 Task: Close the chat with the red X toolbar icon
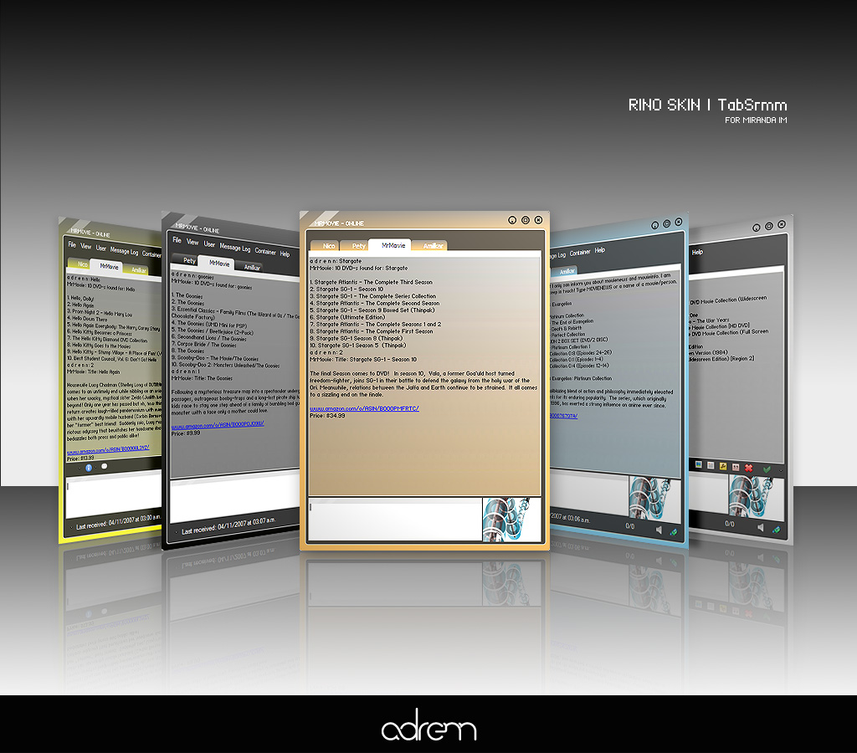tap(748, 469)
